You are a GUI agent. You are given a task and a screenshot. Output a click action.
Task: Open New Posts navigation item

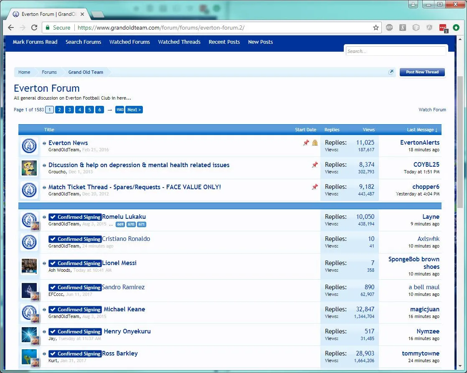(x=260, y=42)
